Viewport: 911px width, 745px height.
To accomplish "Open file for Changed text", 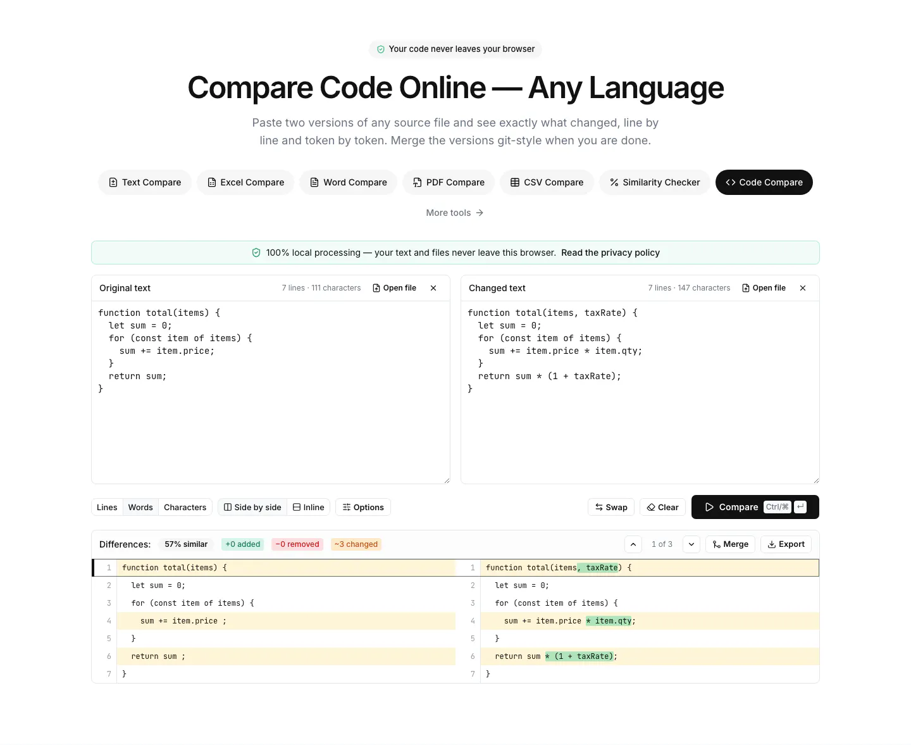I will 764,288.
